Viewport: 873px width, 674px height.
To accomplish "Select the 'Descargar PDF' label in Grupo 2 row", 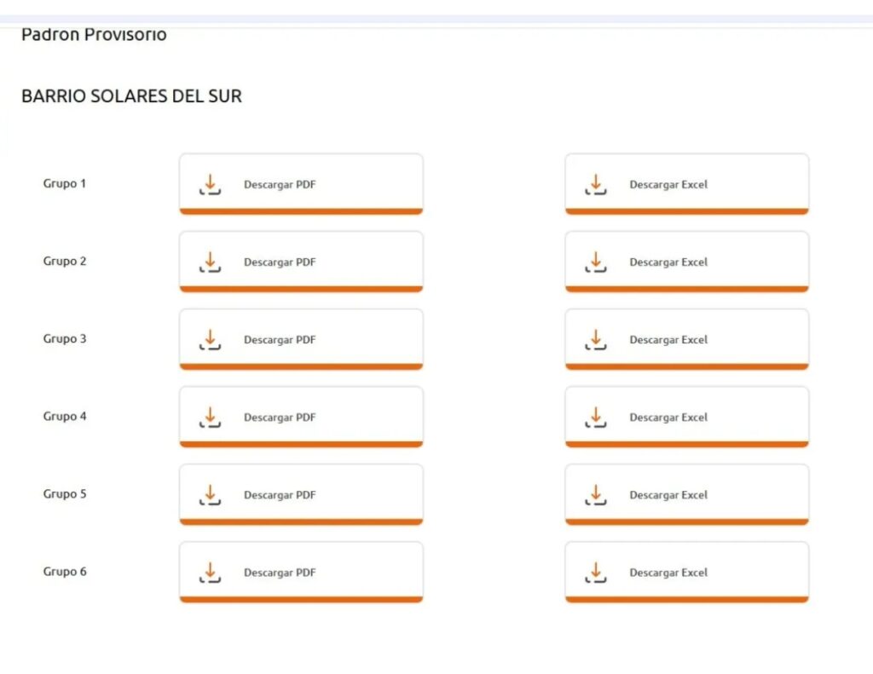I will [x=280, y=262].
